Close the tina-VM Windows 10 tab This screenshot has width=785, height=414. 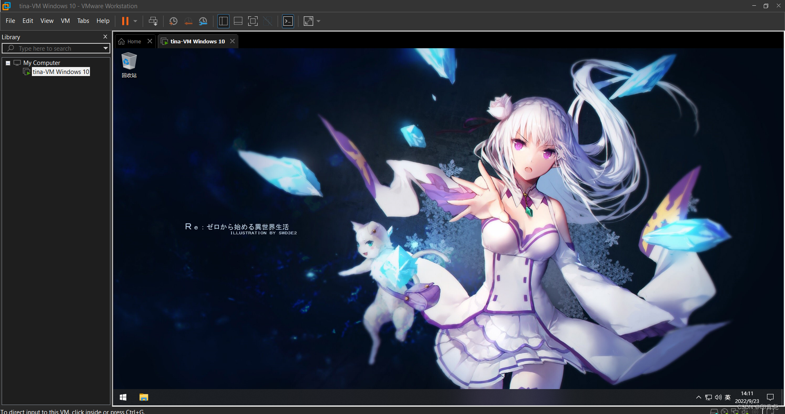click(x=232, y=41)
